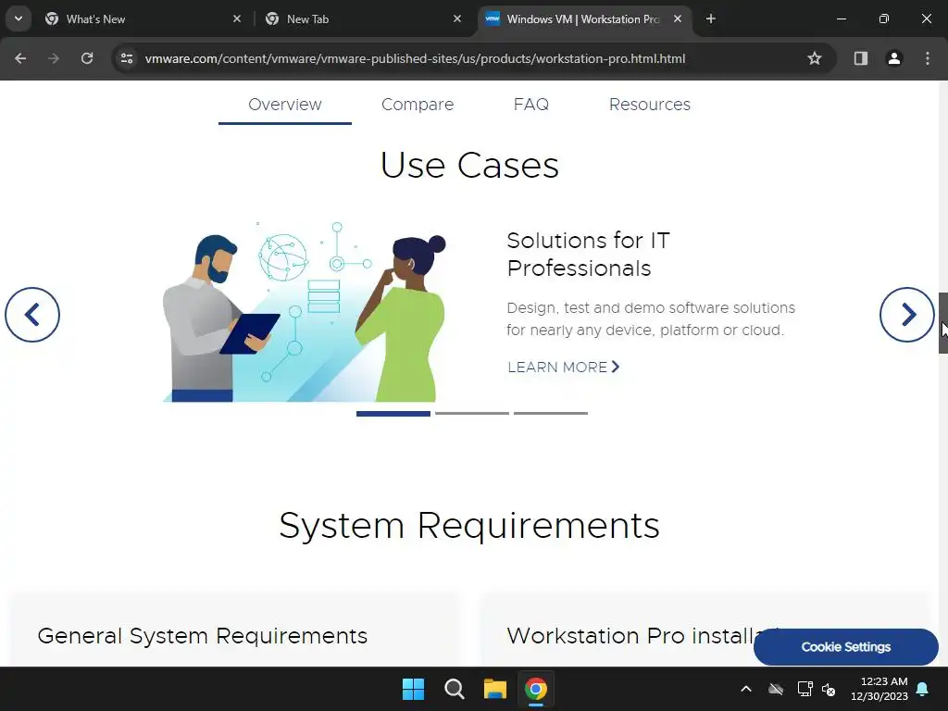
Task: Click the URL address field
Action: [415, 58]
